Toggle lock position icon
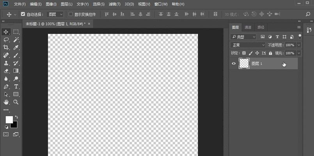 pyautogui.click(x=257, y=53)
